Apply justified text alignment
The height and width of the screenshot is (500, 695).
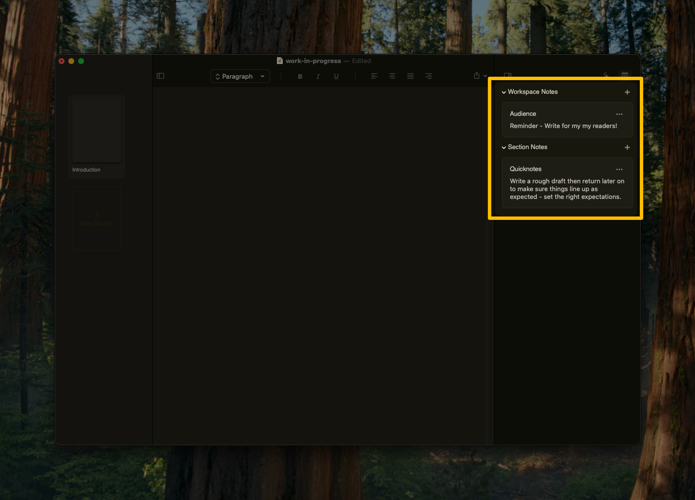(410, 76)
